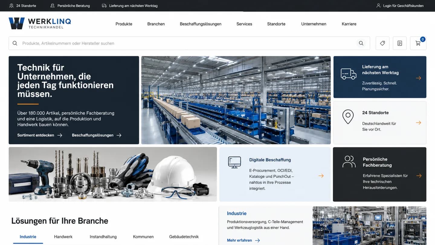This screenshot has height=245, width=435.
Task: Open the Branchen menu
Action: click(156, 24)
